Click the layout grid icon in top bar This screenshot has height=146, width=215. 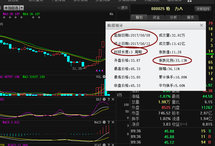pyautogui.click(x=189, y=1)
